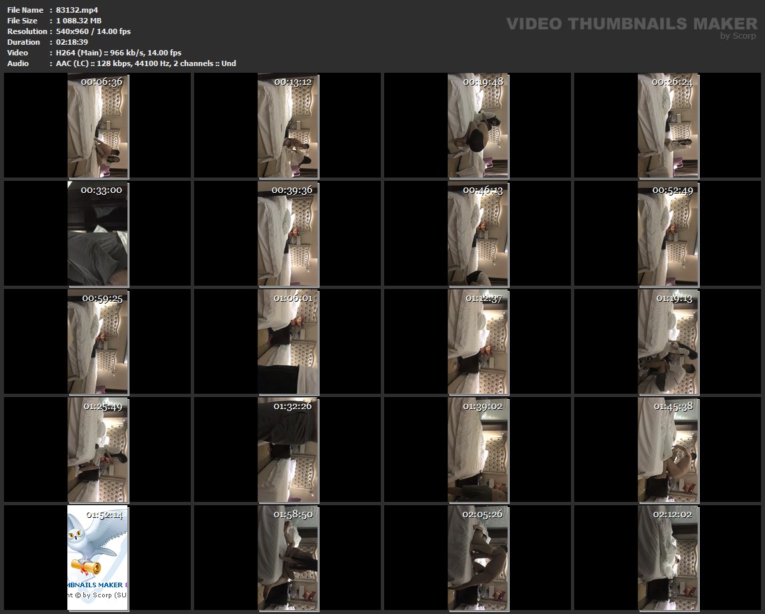Open the 00:26:24 thumbnail frame
The image size is (765, 614).
coord(668,125)
